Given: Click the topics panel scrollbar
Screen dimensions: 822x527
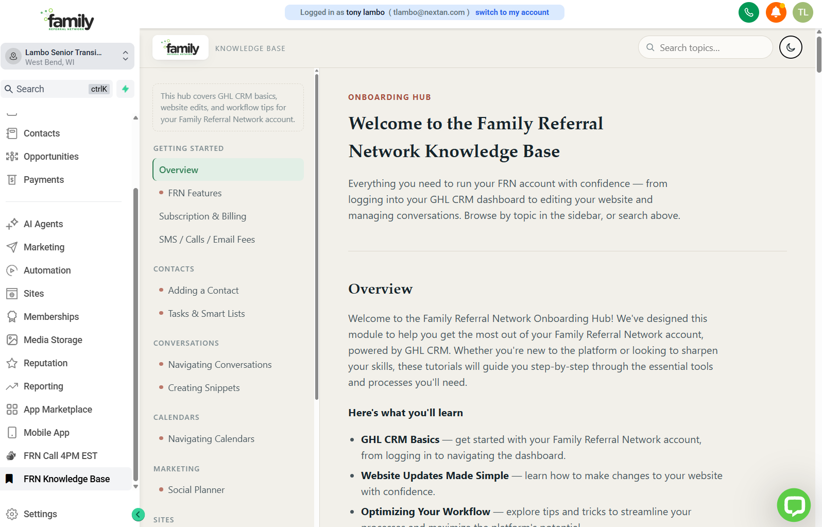Looking at the screenshot, I should click(x=316, y=237).
